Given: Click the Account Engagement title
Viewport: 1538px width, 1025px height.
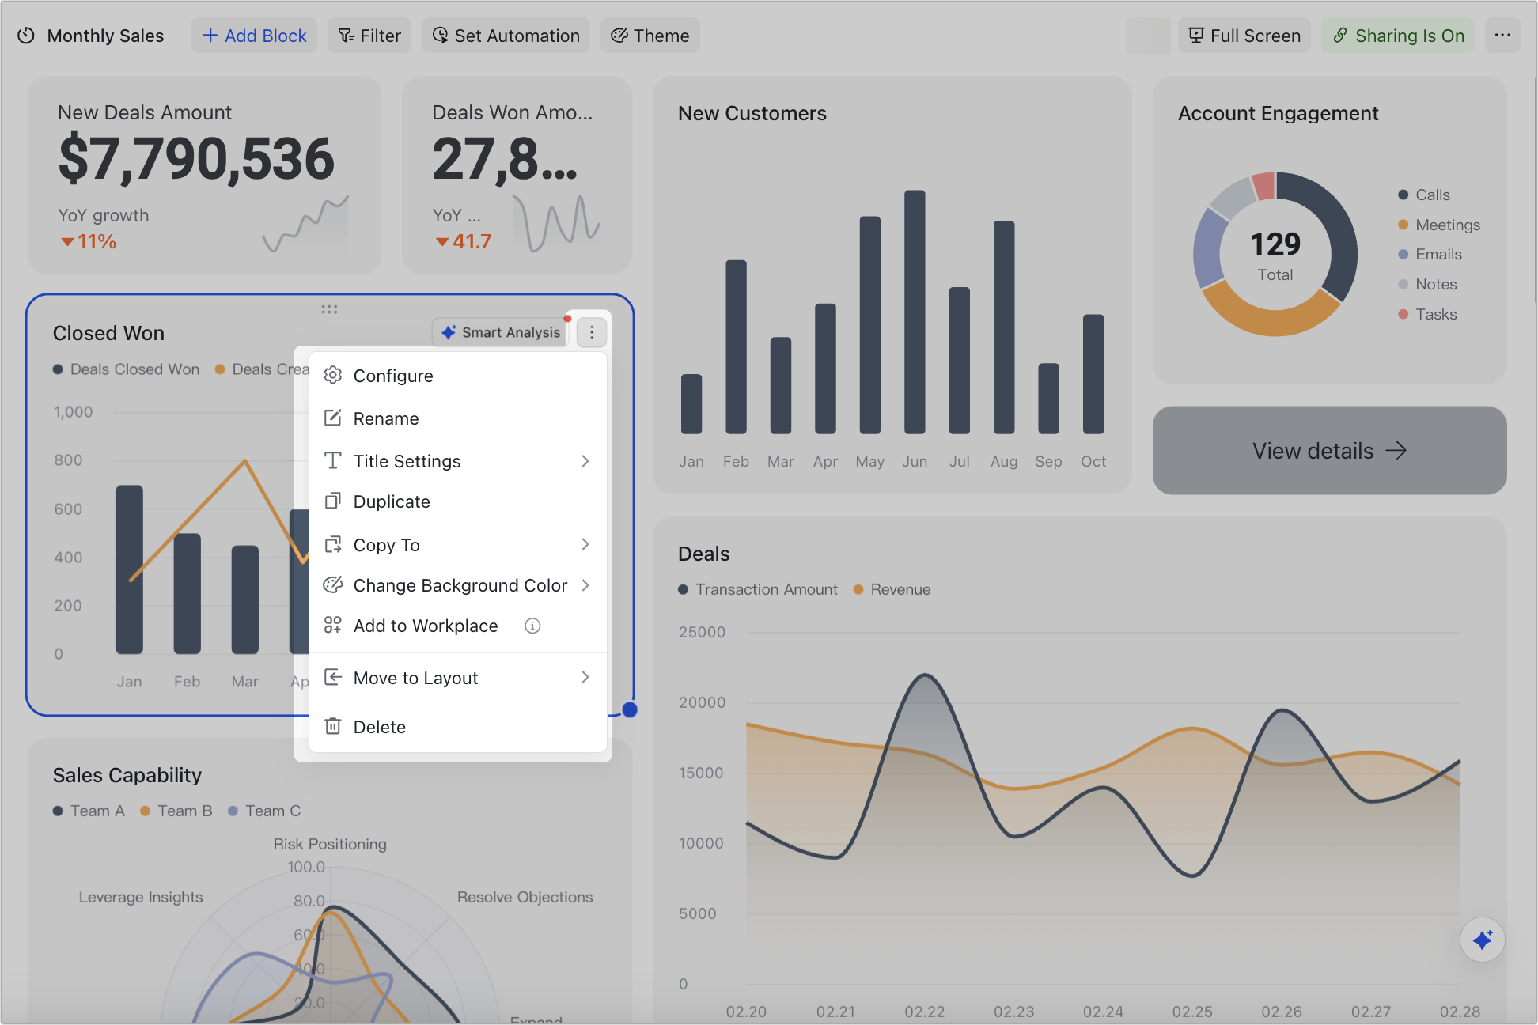Looking at the screenshot, I should point(1279,113).
